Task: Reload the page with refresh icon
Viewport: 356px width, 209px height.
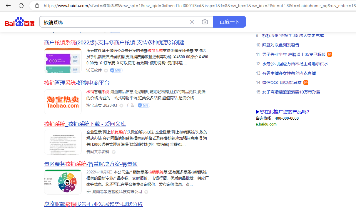Action: (x=21, y=6)
